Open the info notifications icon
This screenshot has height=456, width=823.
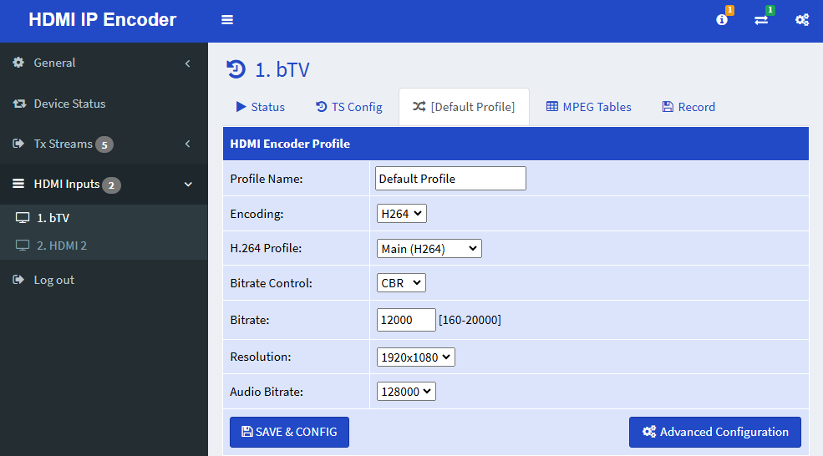[x=722, y=20]
